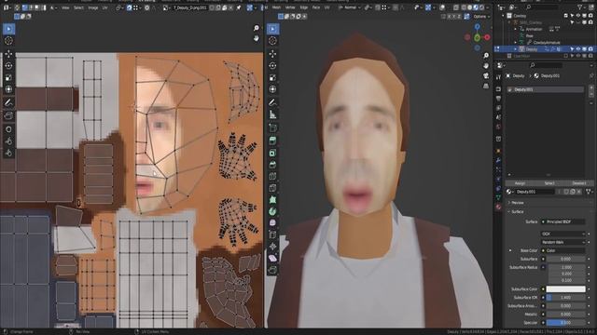Select the Transform tool in 3D viewport
Screen dimensions: 597x335
click(272, 89)
